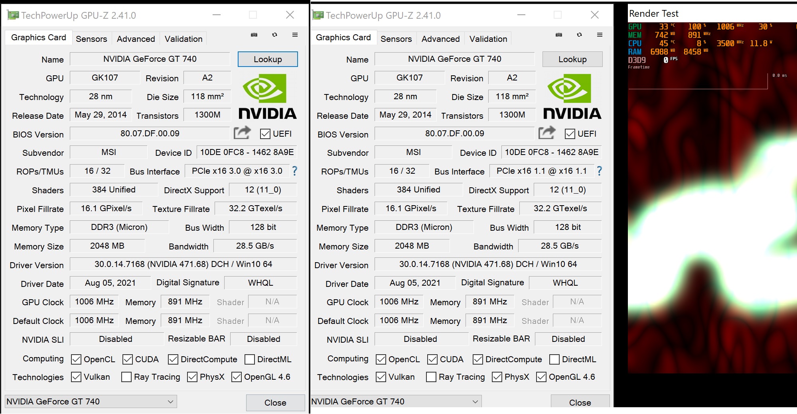The width and height of the screenshot is (797, 414).
Task: Click the Bus Interface question mark, right window
Action: [x=600, y=171]
